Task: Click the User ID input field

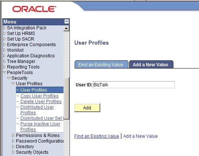Action: point(134,85)
